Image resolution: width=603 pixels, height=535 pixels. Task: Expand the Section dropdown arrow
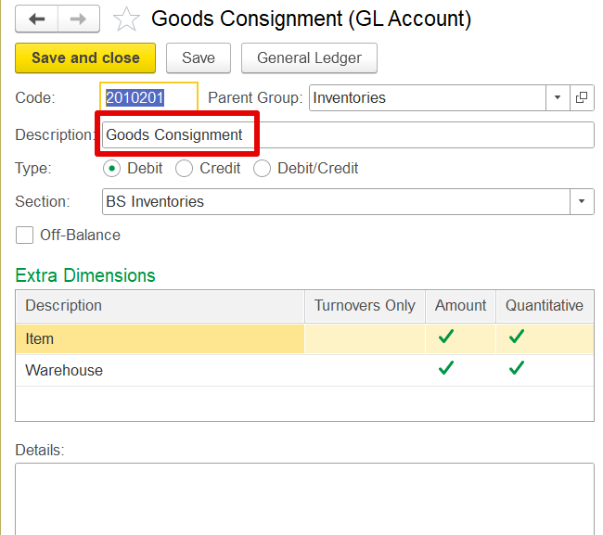click(x=582, y=201)
